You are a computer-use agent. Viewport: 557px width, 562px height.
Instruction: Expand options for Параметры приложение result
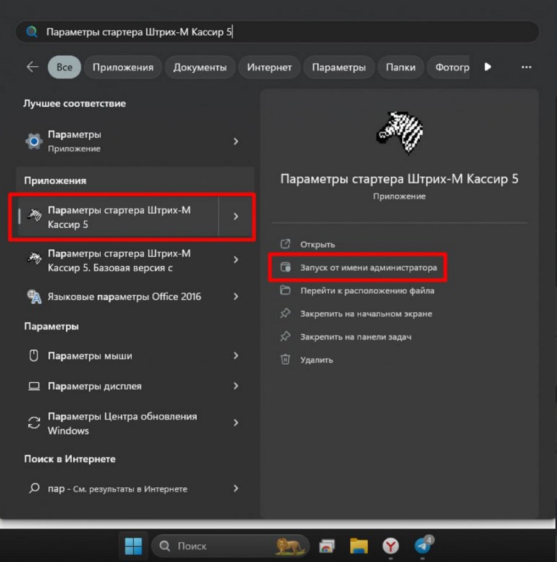pos(236,141)
